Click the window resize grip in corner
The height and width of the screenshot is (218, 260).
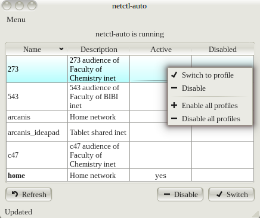256,214
